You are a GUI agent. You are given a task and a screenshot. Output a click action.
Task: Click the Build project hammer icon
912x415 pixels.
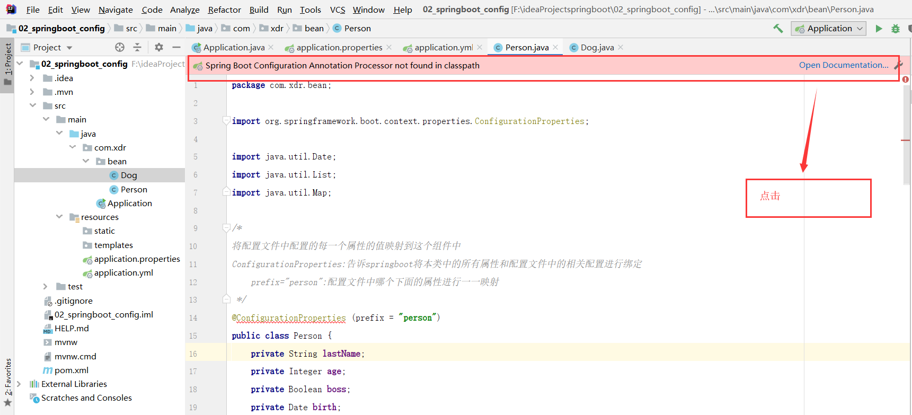pyautogui.click(x=778, y=29)
